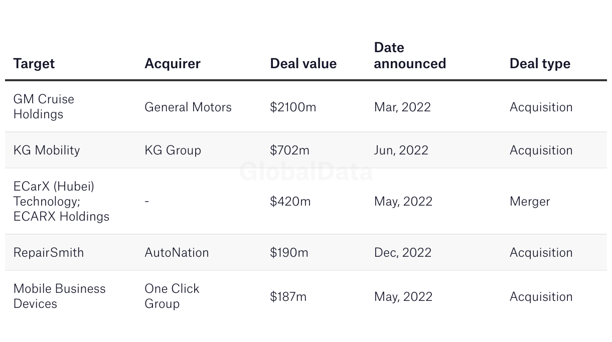Click KG Group acquirer cell
This screenshot has width=612, height=342.
pyautogui.click(x=173, y=150)
